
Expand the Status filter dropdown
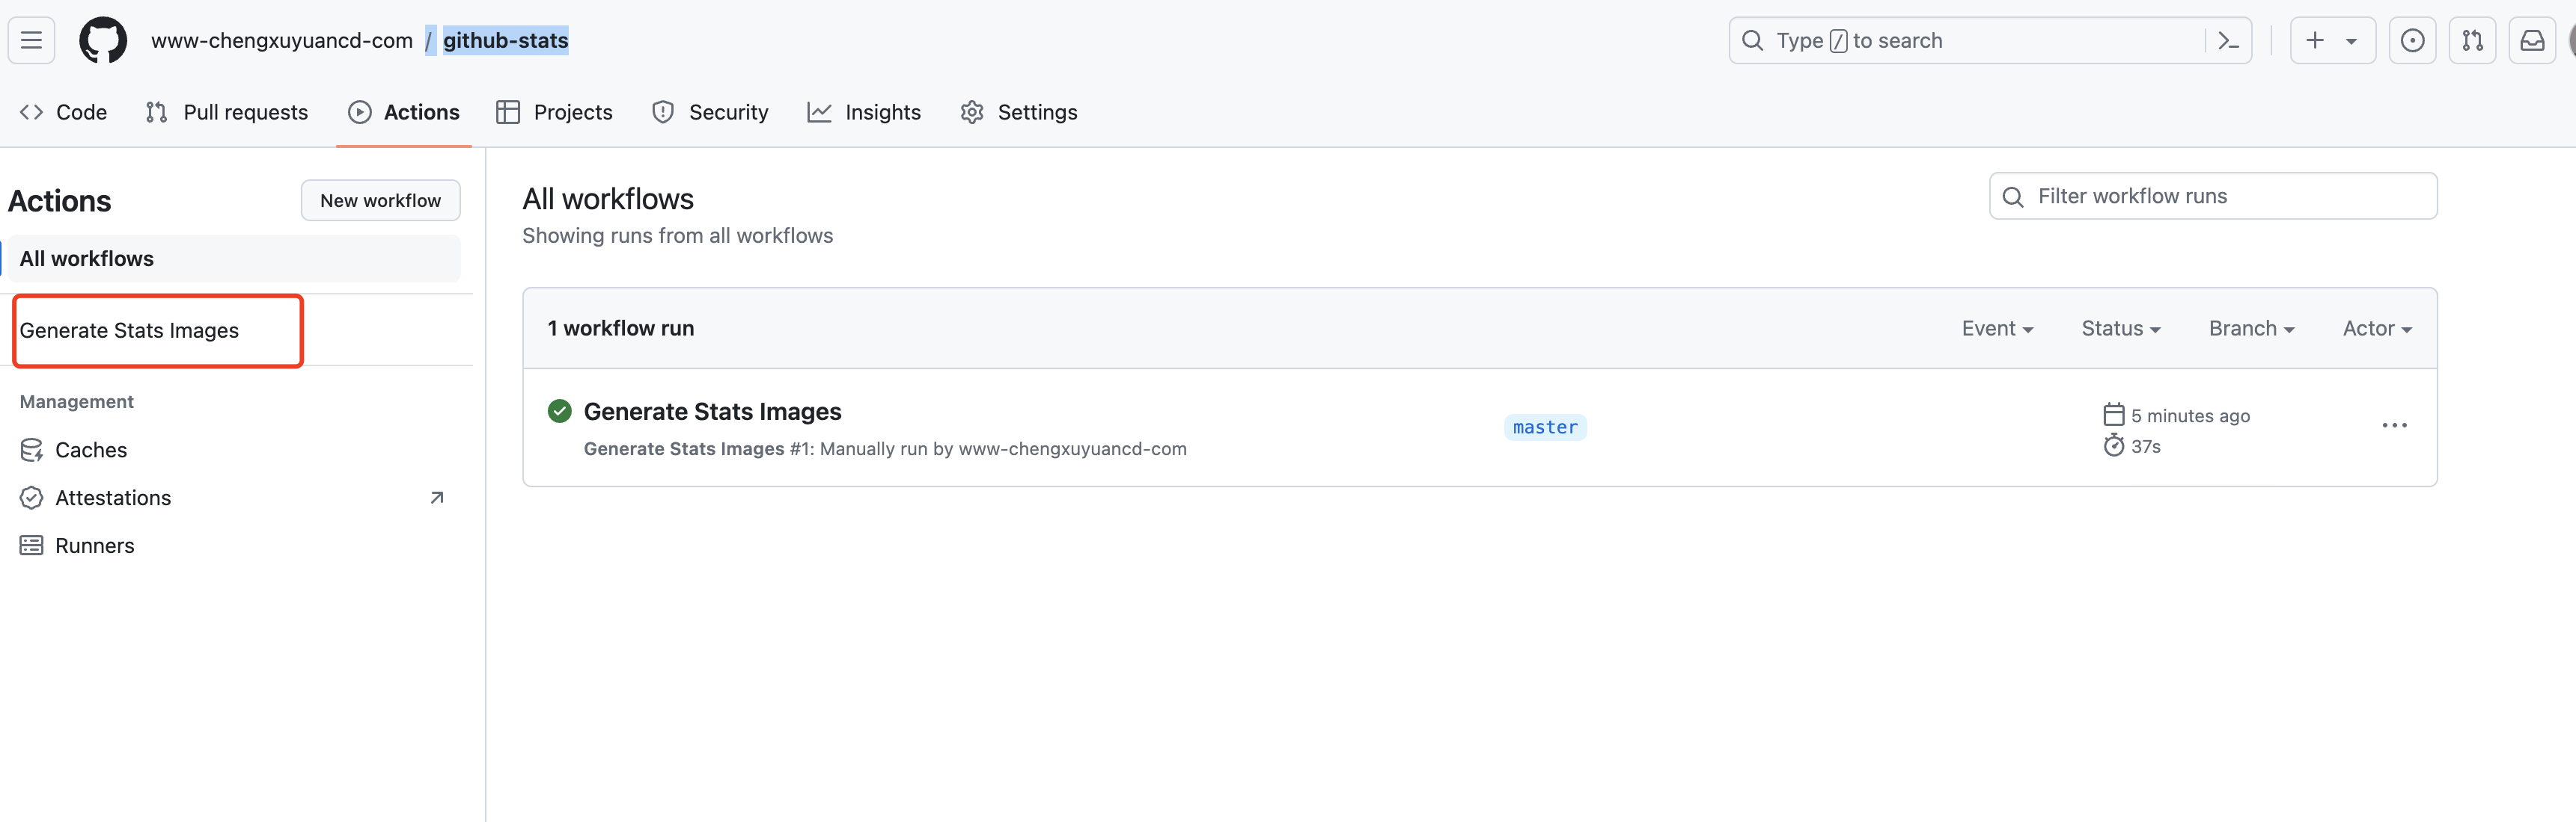point(2120,329)
